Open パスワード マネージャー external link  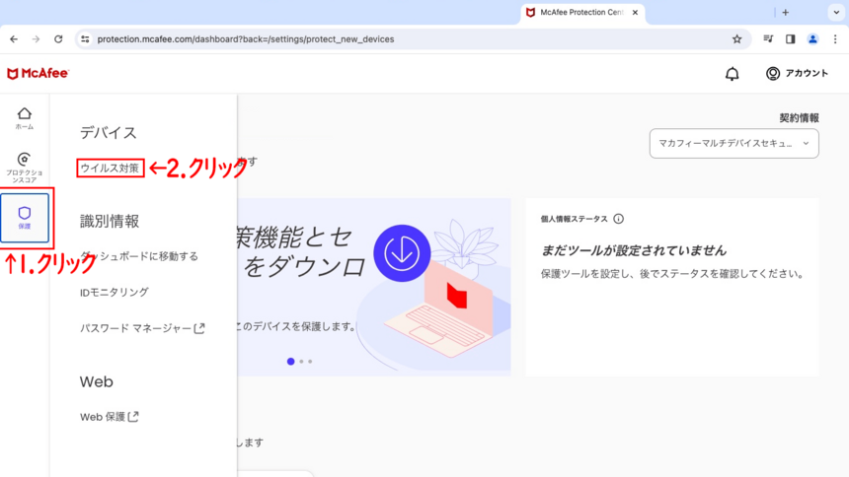pos(142,328)
